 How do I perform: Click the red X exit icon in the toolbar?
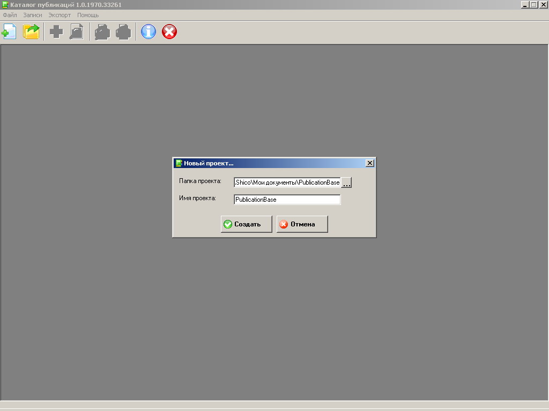(x=169, y=32)
